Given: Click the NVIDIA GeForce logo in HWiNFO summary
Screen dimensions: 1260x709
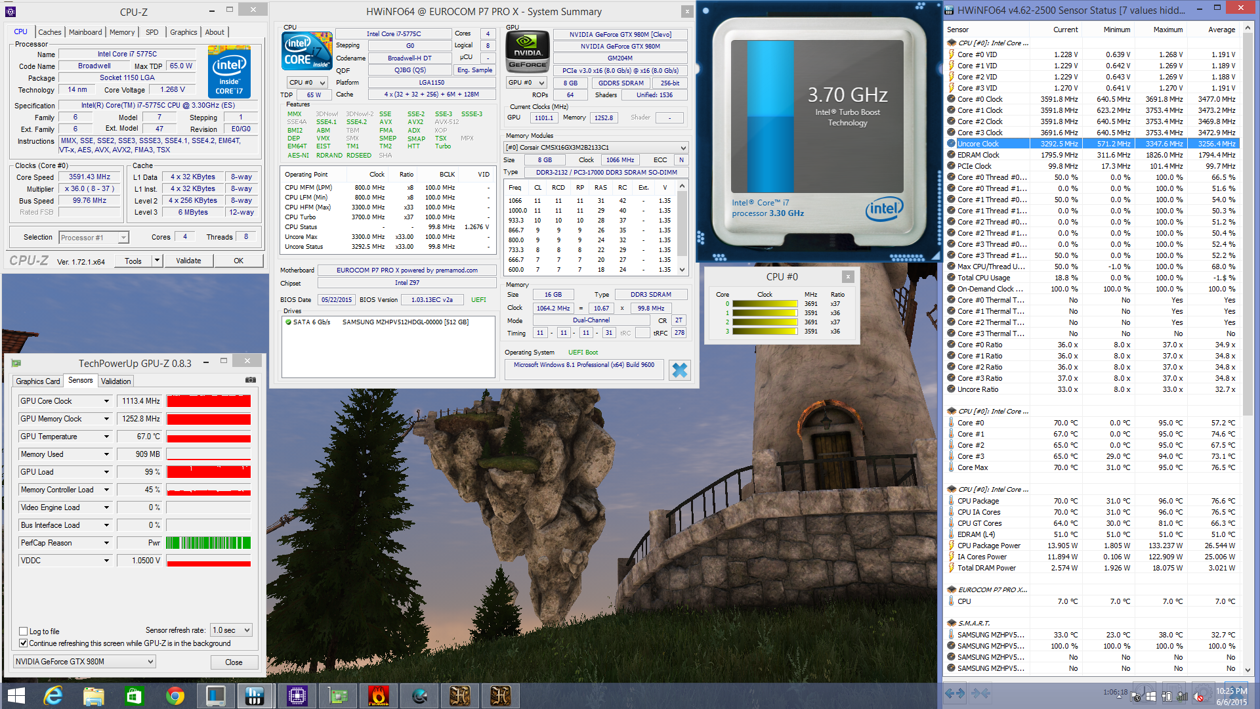Looking at the screenshot, I should click(528, 51).
